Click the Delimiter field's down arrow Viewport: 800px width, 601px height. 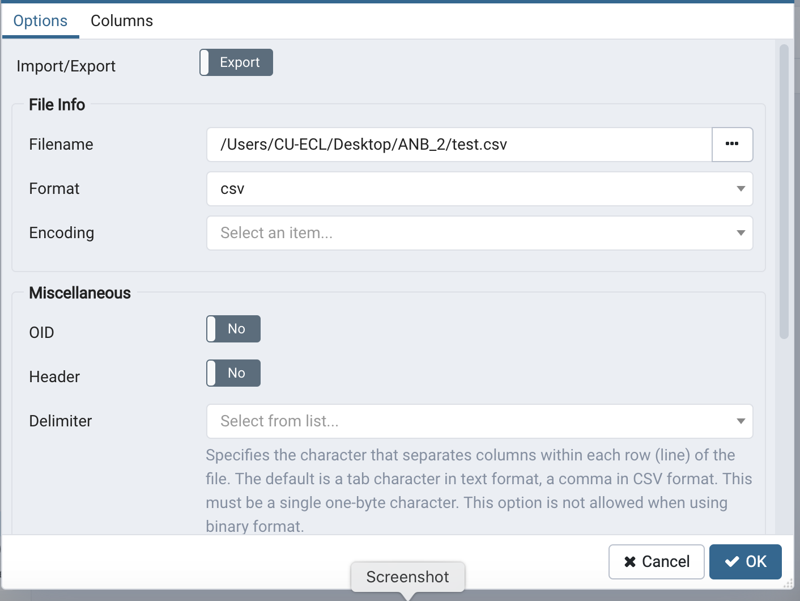[x=741, y=421]
